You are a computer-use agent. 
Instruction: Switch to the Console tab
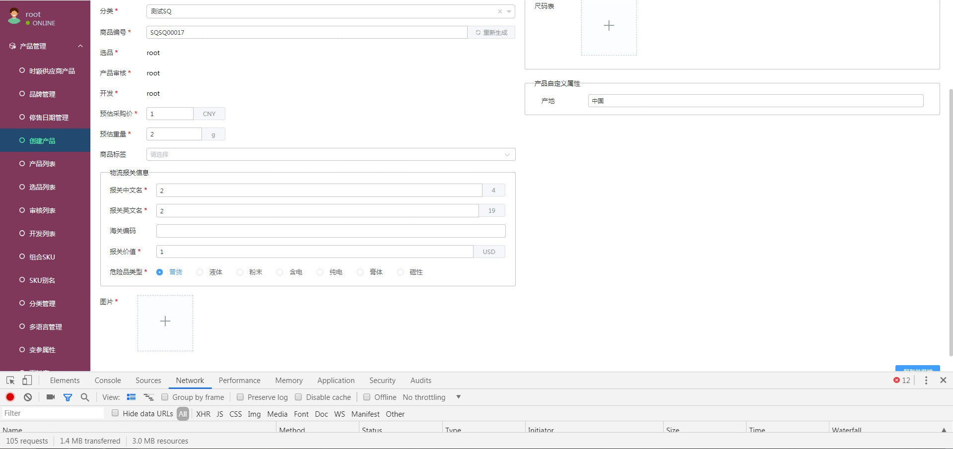pyautogui.click(x=108, y=380)
